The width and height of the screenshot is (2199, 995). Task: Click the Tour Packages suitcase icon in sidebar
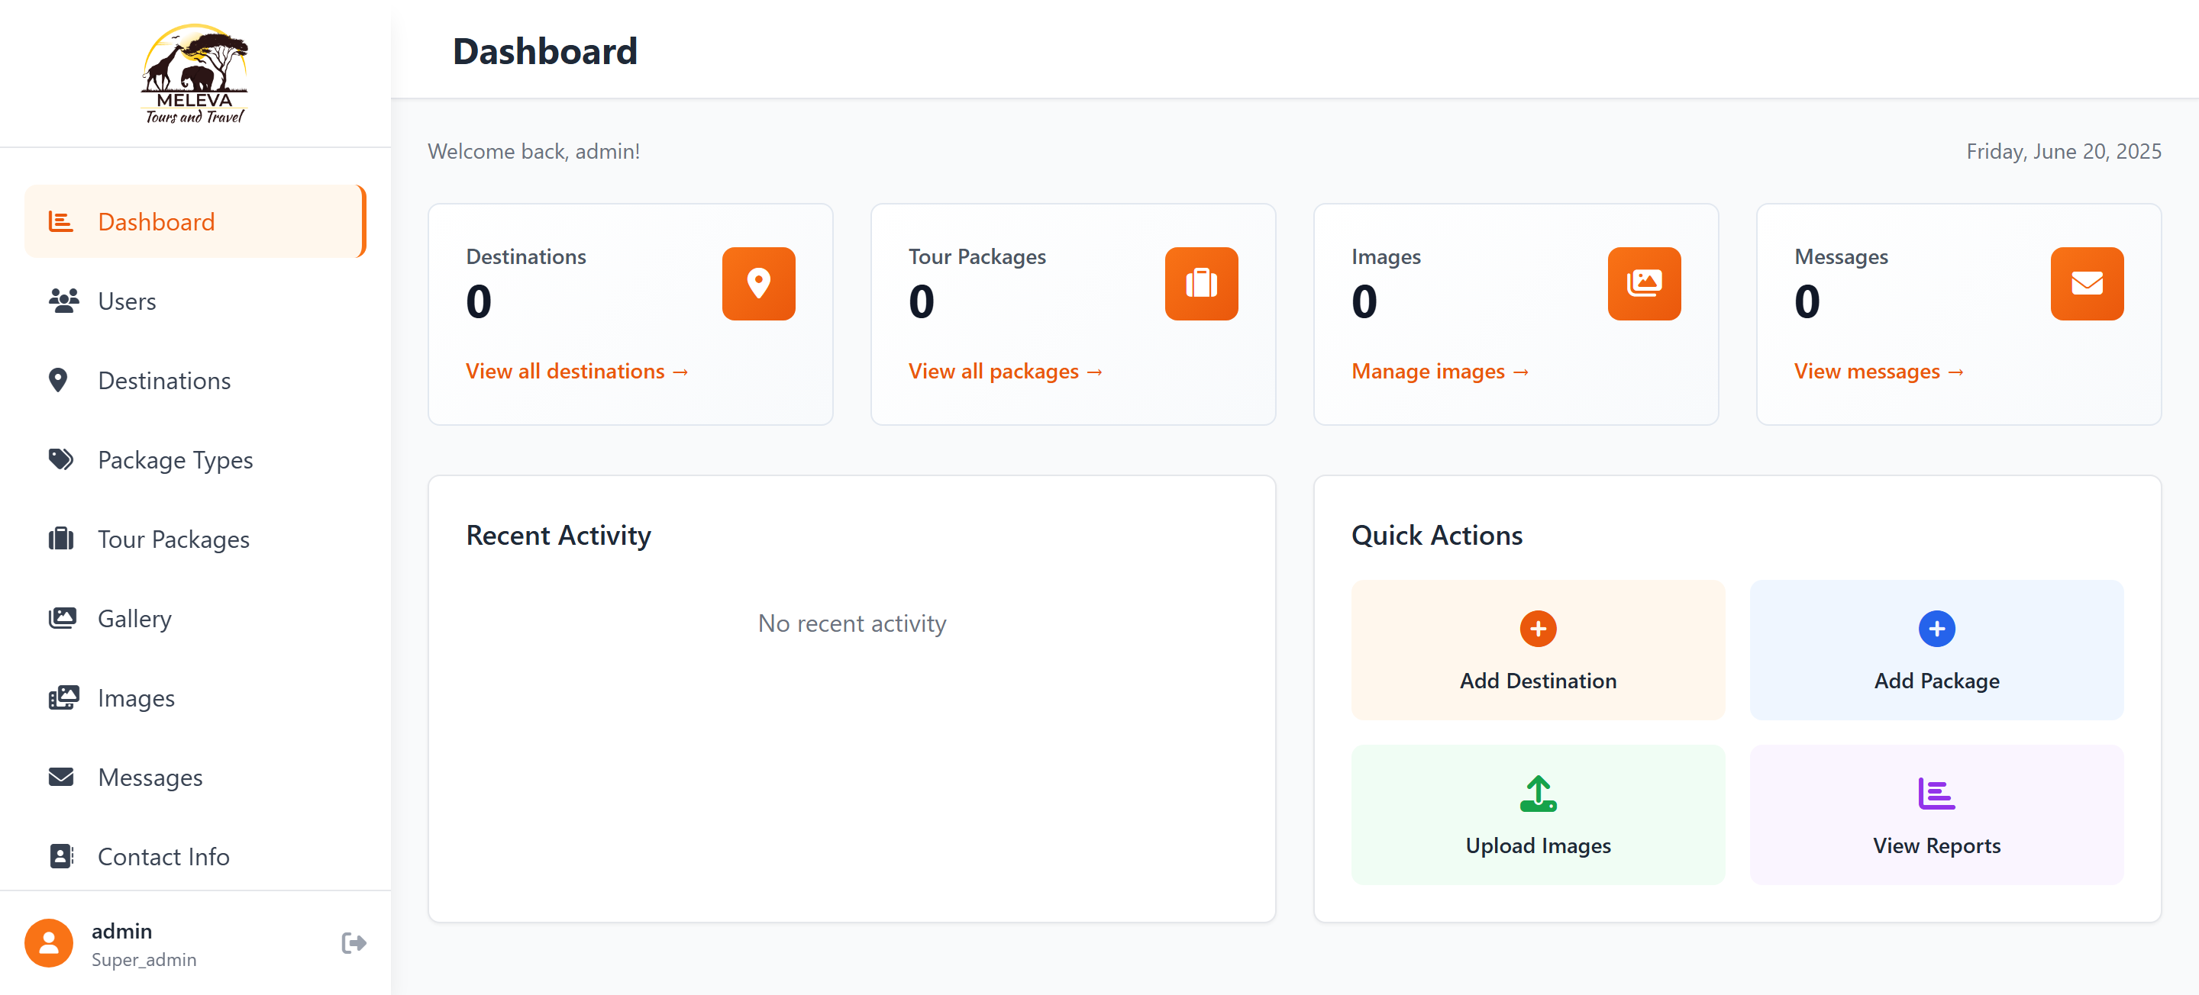[60, 539]
